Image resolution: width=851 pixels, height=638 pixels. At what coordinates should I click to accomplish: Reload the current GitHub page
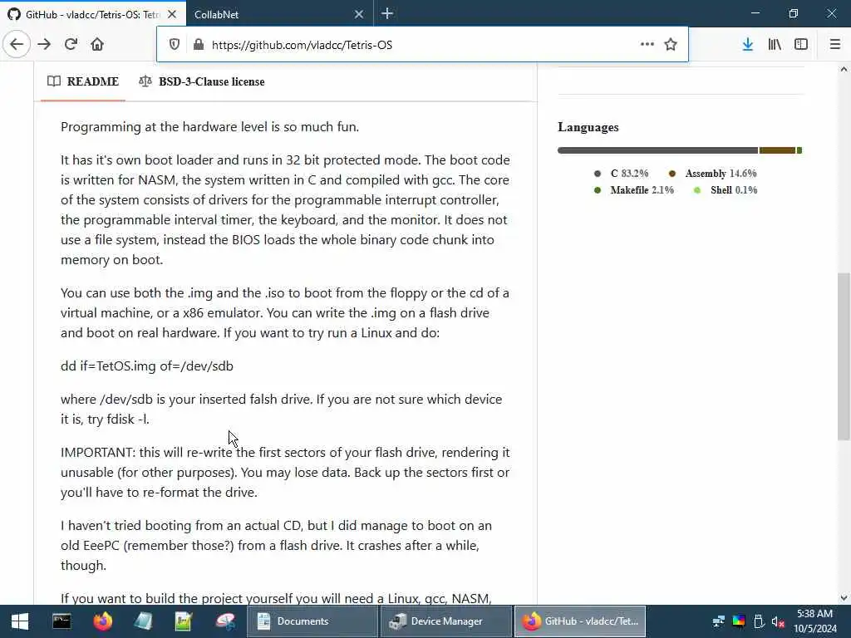[x=71, y=45]
